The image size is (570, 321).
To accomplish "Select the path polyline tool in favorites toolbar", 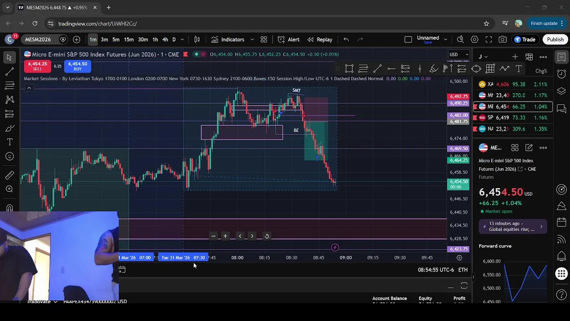I will click(x=505, y=69).
